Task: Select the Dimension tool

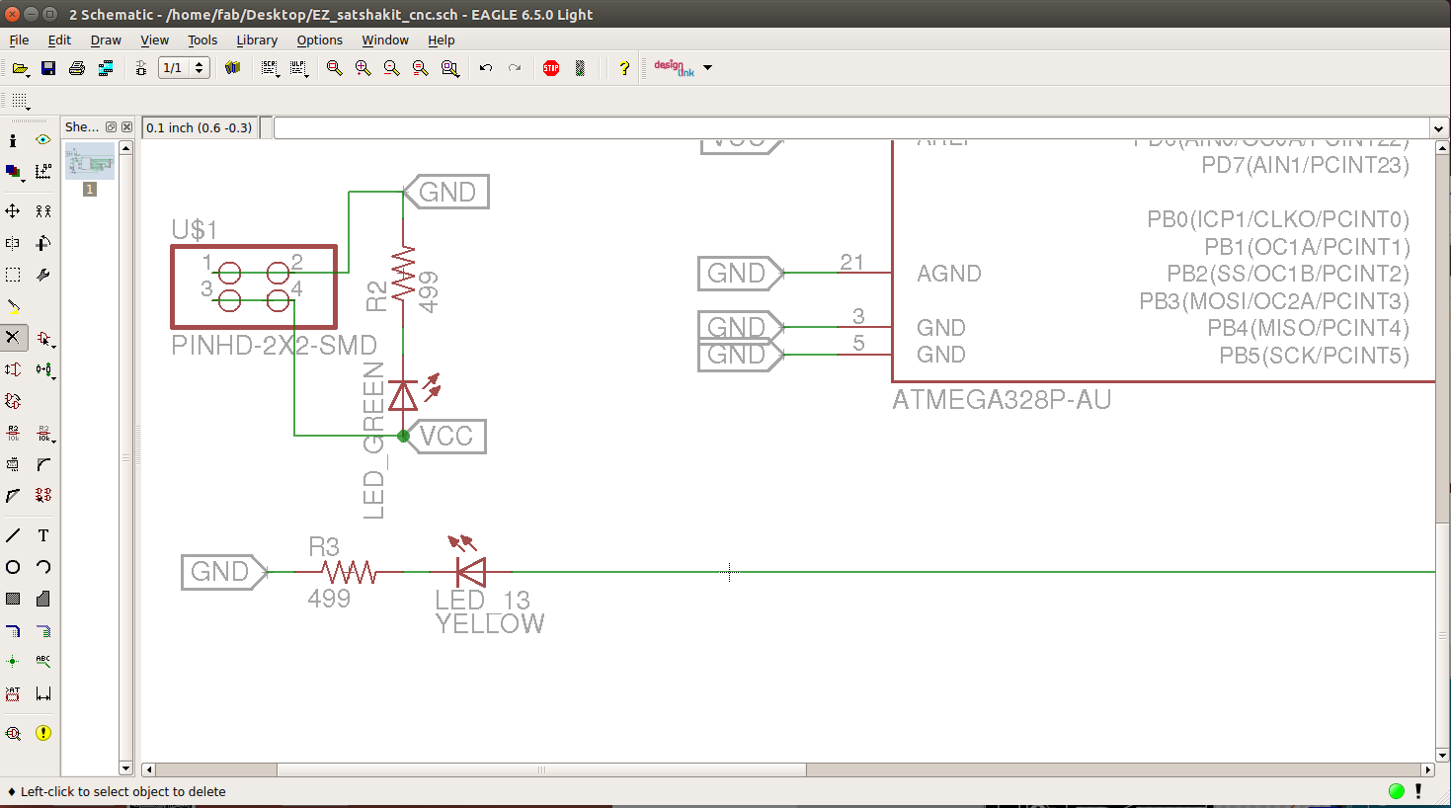Action: 42,693
